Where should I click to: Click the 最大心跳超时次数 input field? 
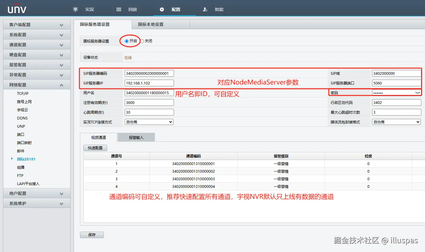tap(397, 112)
